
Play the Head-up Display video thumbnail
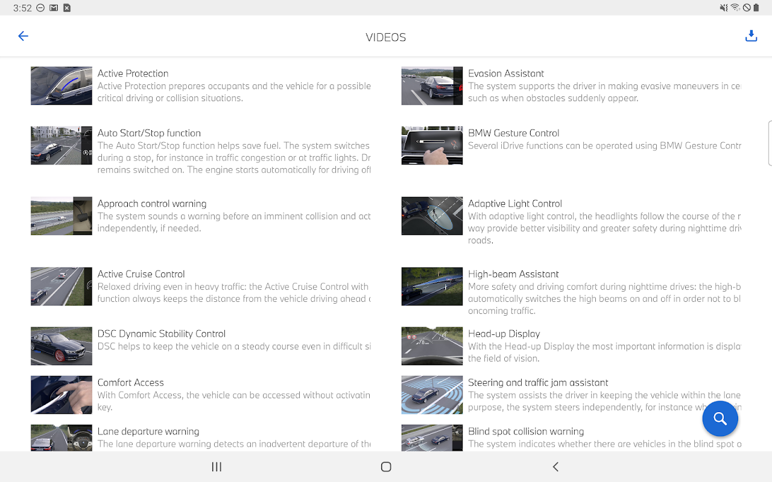432,346
